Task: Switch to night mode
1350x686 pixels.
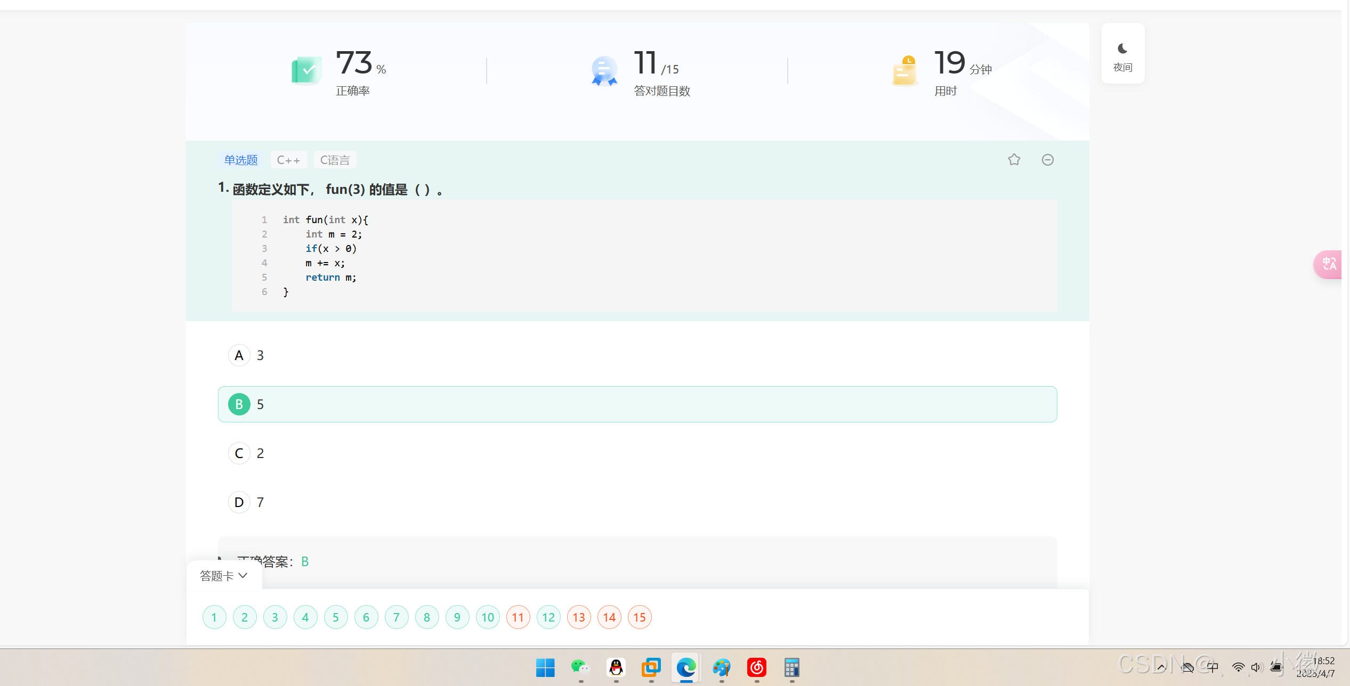Action: pos(1122,54)
